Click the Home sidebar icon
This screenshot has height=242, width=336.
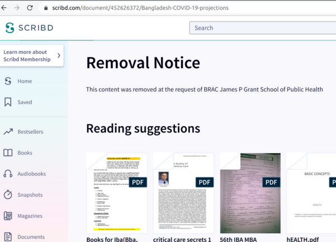pyautogui.click(x=8, y=81)
